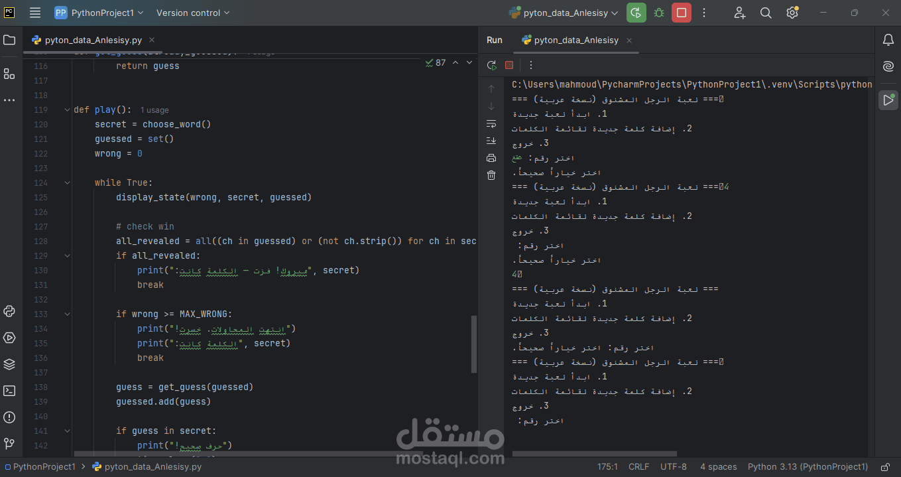
Task: Jump up the stack trace arrow
Action: (x=491, y=89)
